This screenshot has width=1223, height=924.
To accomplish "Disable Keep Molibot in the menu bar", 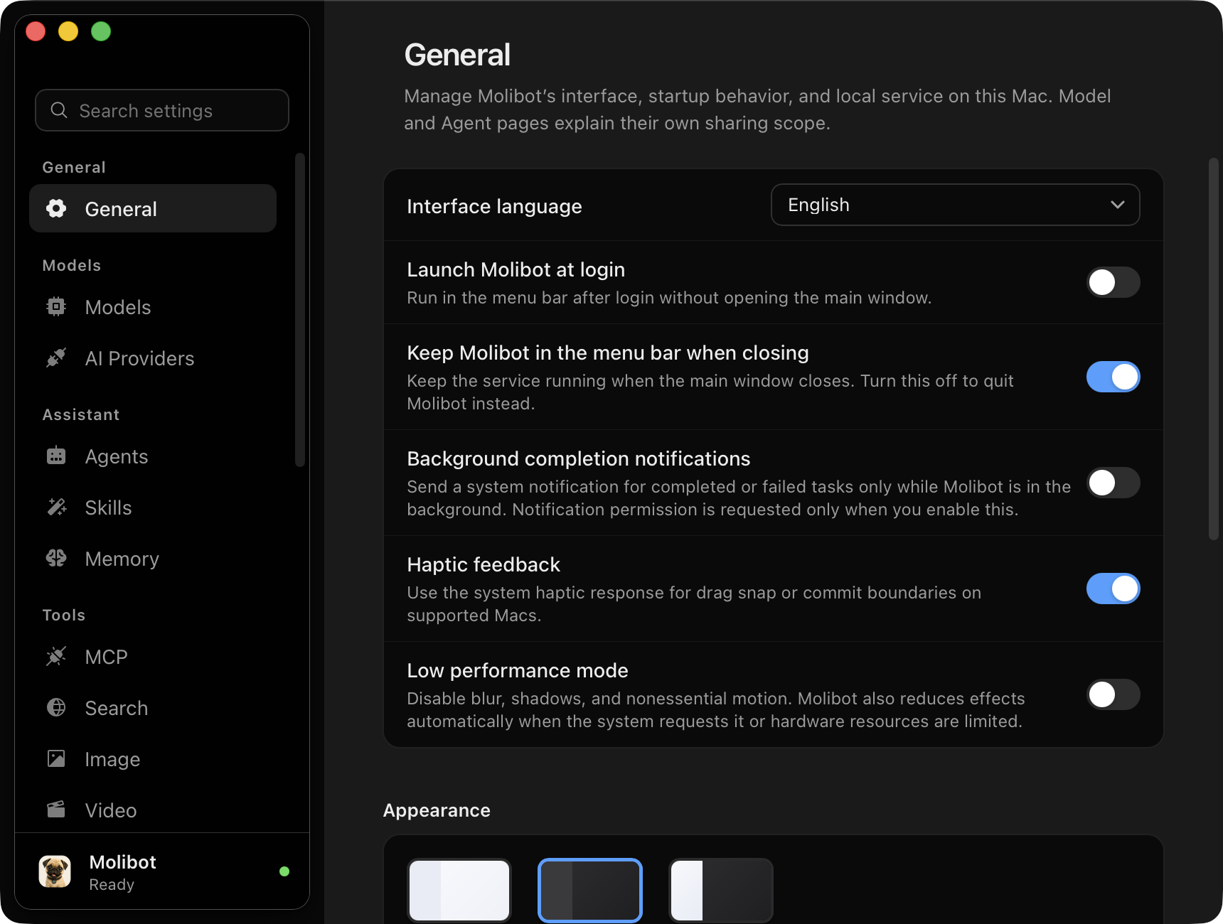I will pyautogui.click(x=1113, y=377).
